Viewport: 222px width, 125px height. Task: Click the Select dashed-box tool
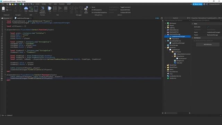(36, 9)
